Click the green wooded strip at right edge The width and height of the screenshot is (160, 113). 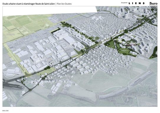pyautogui.click(x=154, y=53)
